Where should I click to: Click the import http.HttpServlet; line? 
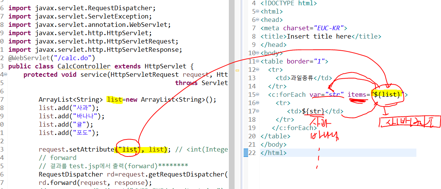(x=80, y=33)
